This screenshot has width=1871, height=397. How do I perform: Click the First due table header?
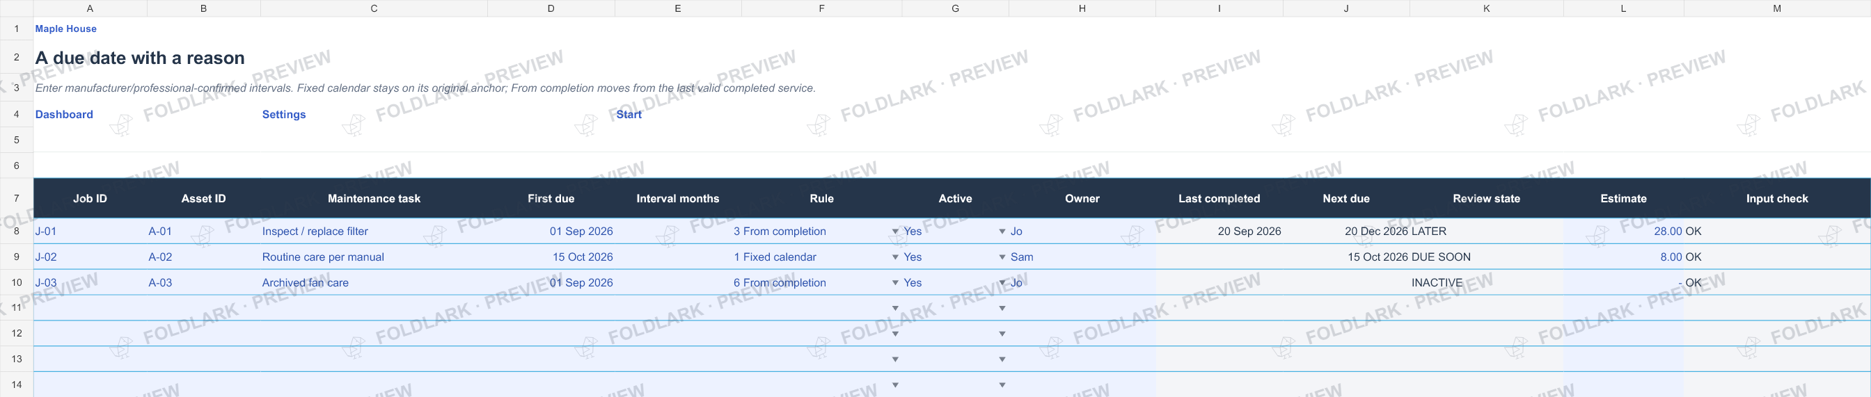click(x=551, y=198)
